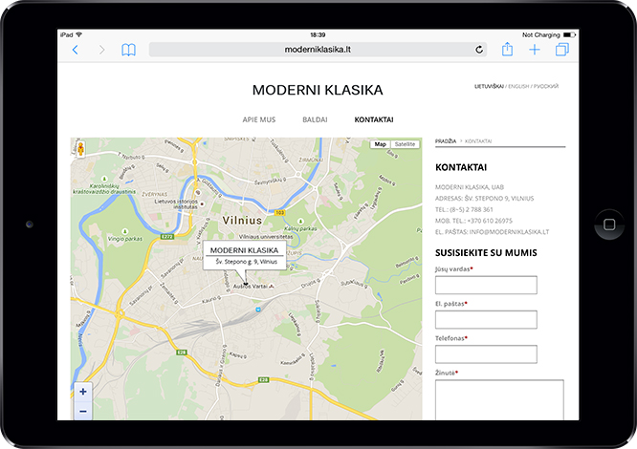
Task: Add a new tab with plus icon
Action: click(535, 50)
